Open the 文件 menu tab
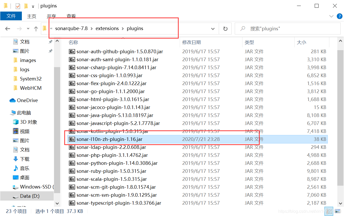The height and width of the screenshot is (216, 344). [11, 16]
